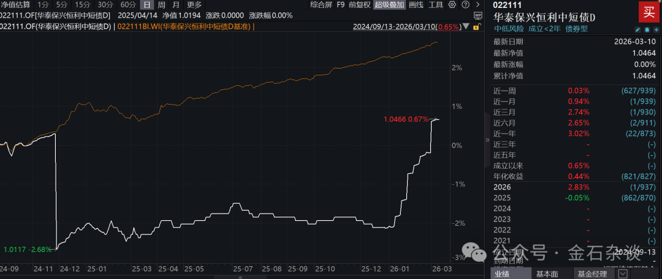Select the 日 daily interval
The image size is (662, 279).
[x=146, y=5]
